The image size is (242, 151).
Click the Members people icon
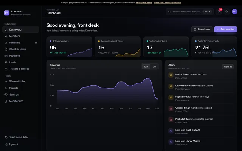coord(6,36)
